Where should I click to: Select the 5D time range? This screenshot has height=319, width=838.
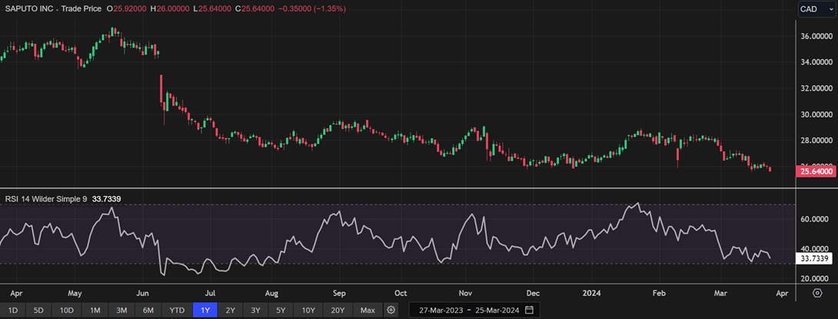(x=38, y=310)
